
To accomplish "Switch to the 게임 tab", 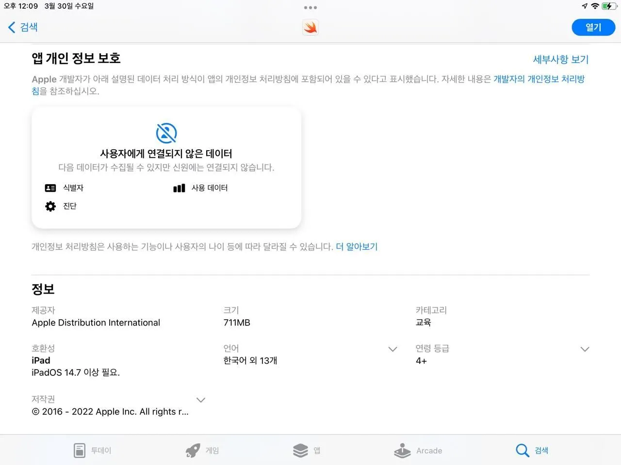I will (x=202, y=450).
